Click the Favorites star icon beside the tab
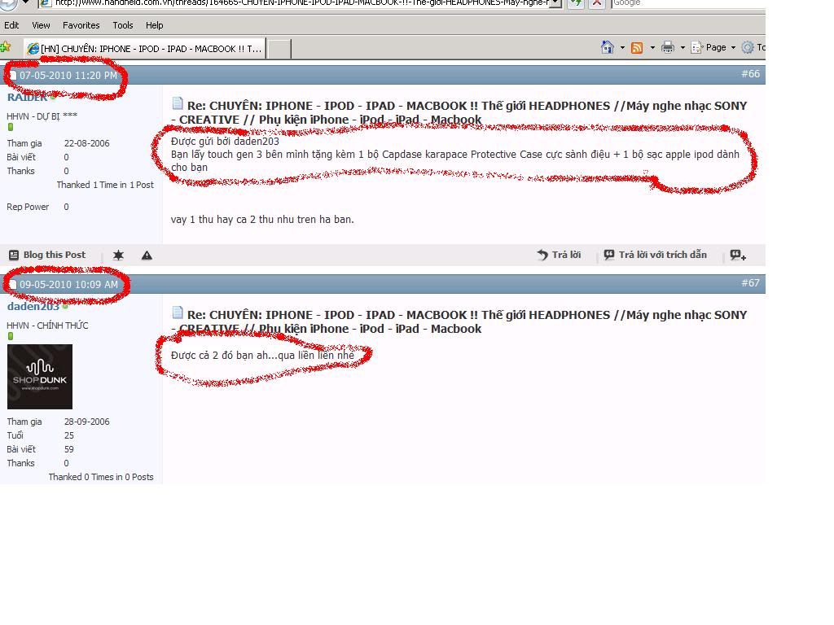 5,47
